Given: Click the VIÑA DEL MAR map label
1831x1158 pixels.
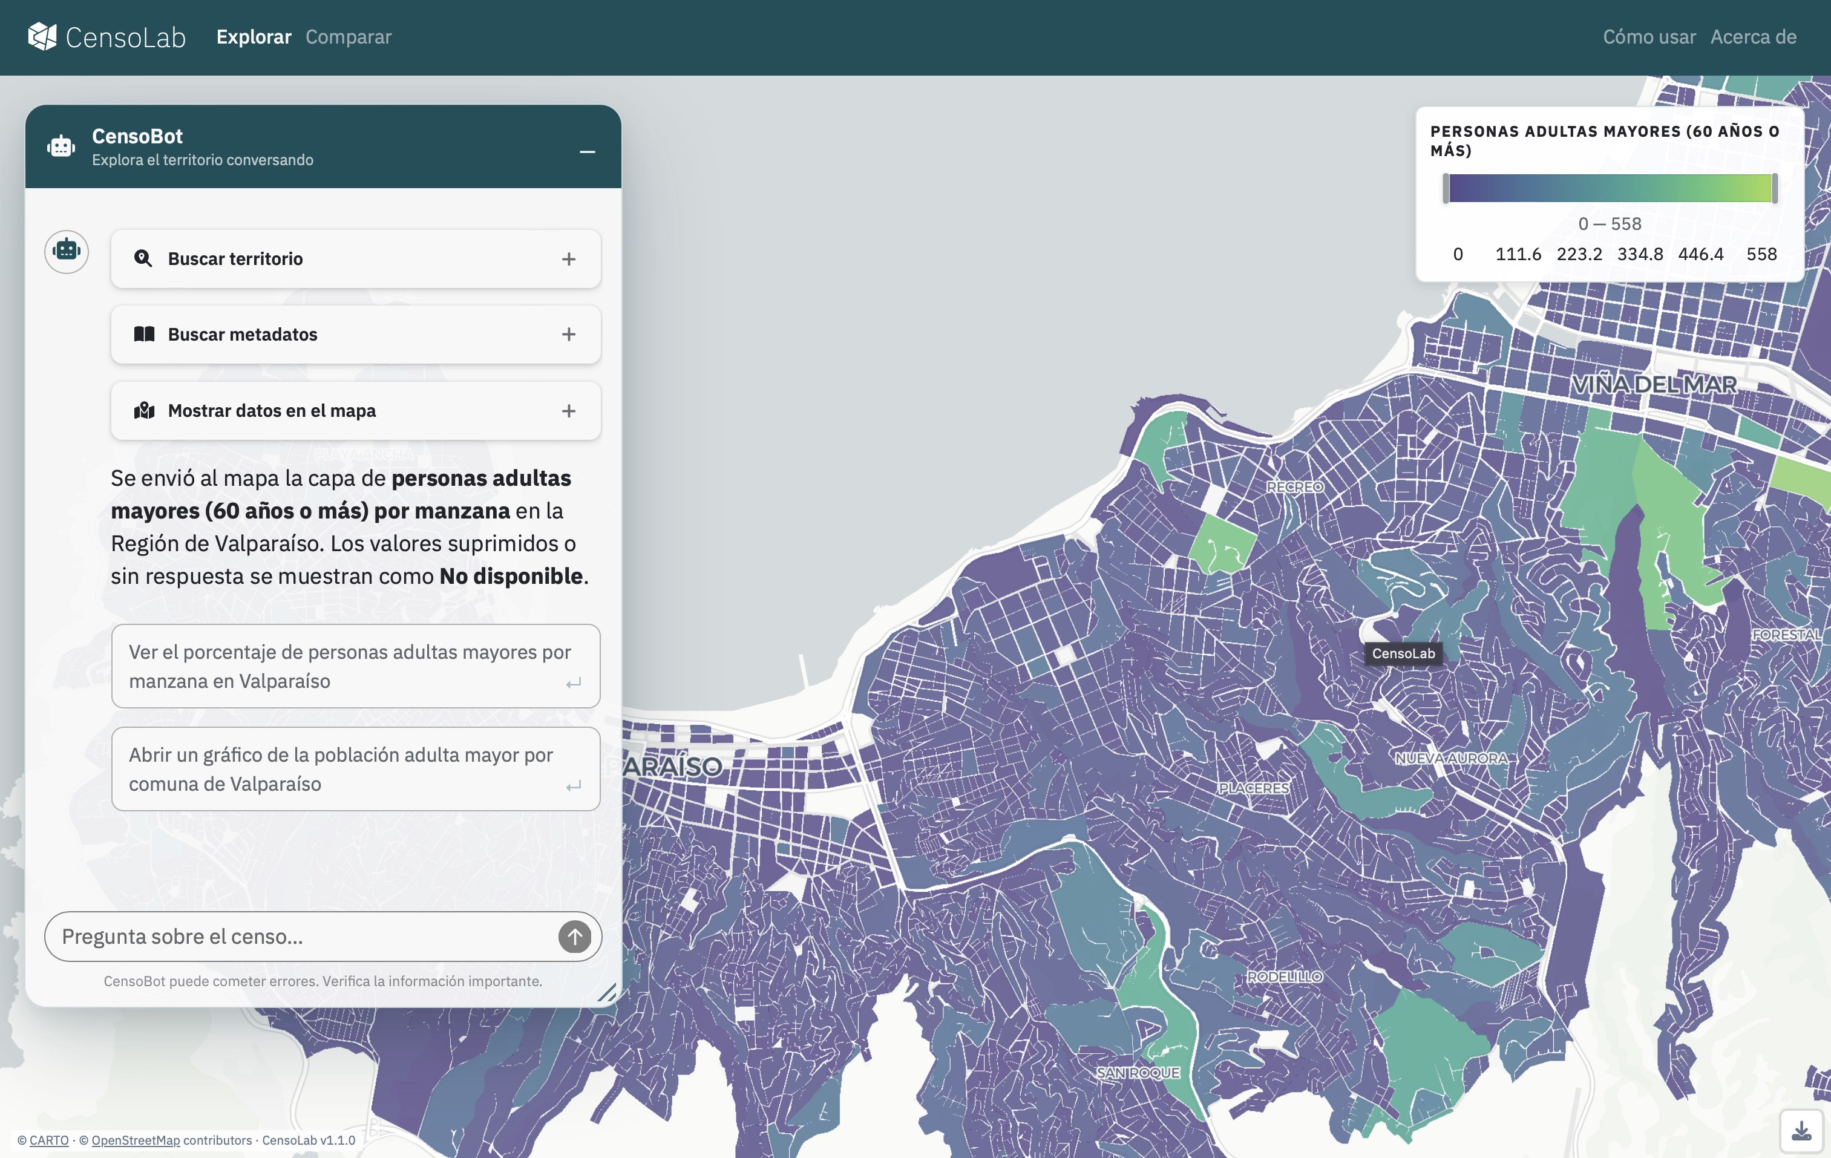Looking at the screenshot, I should (1654, 385).
